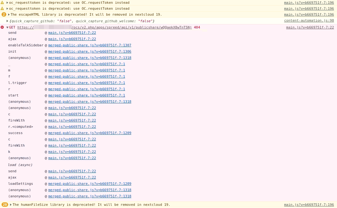Open main.js source link on GET row

[310, 28]
